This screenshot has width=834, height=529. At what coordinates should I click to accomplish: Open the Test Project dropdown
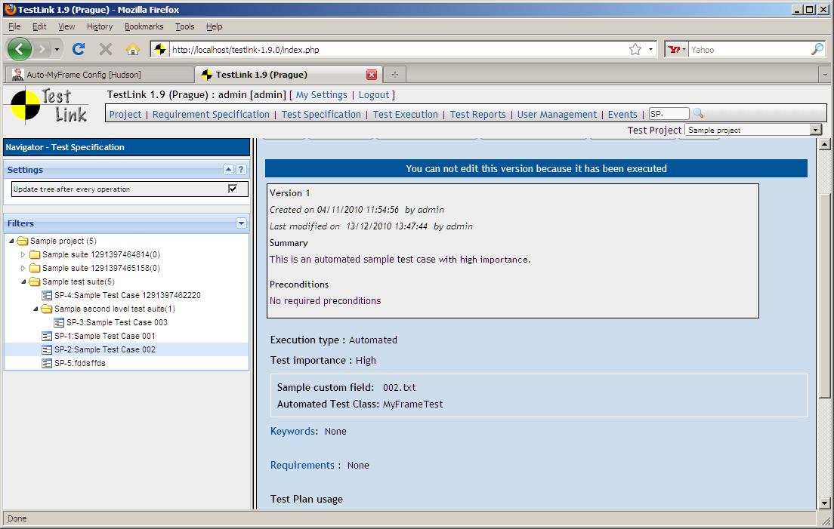(815, 130)
